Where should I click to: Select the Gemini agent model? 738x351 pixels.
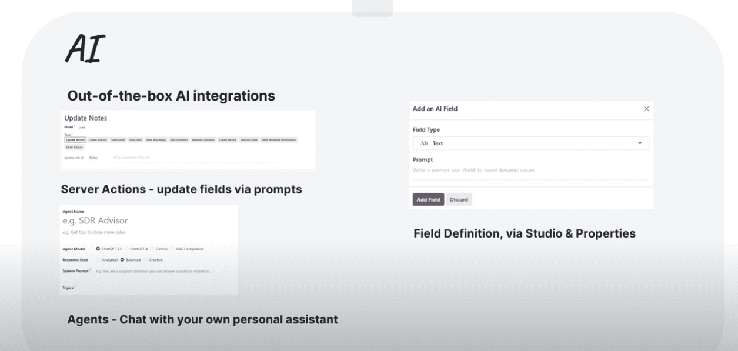pyautogui.click(x=151, y=249)
